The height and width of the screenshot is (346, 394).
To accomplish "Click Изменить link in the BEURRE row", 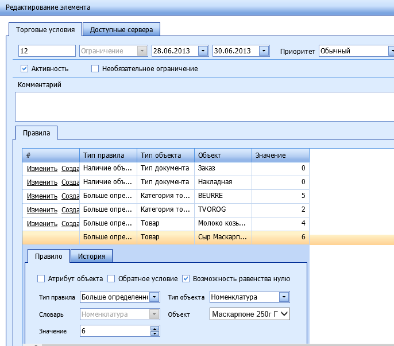I will (x=42, y=196).
